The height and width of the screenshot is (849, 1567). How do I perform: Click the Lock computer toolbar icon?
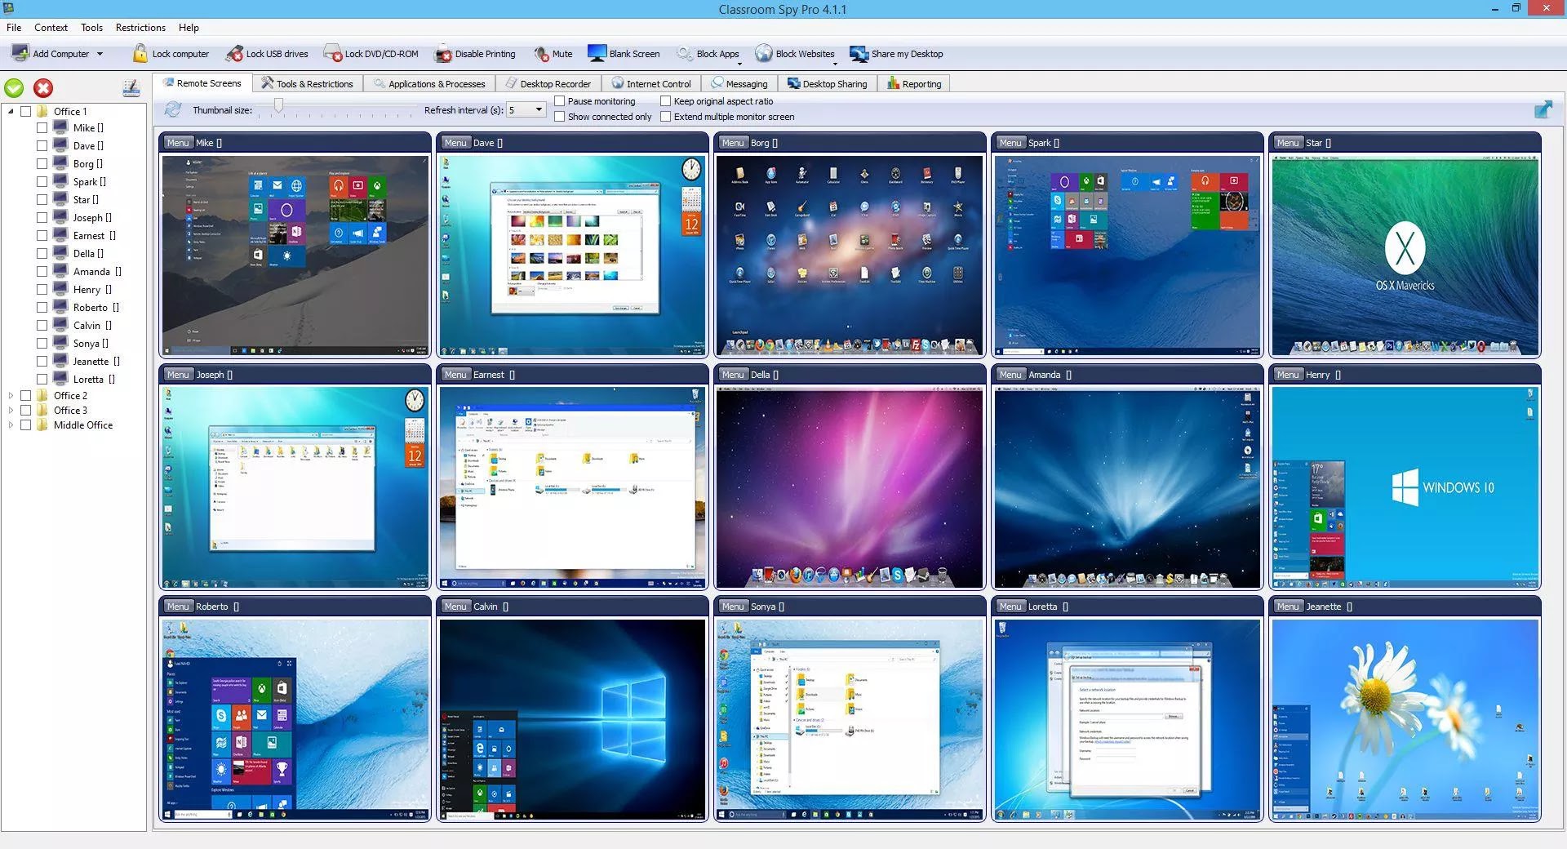click(x=171, y=53)
